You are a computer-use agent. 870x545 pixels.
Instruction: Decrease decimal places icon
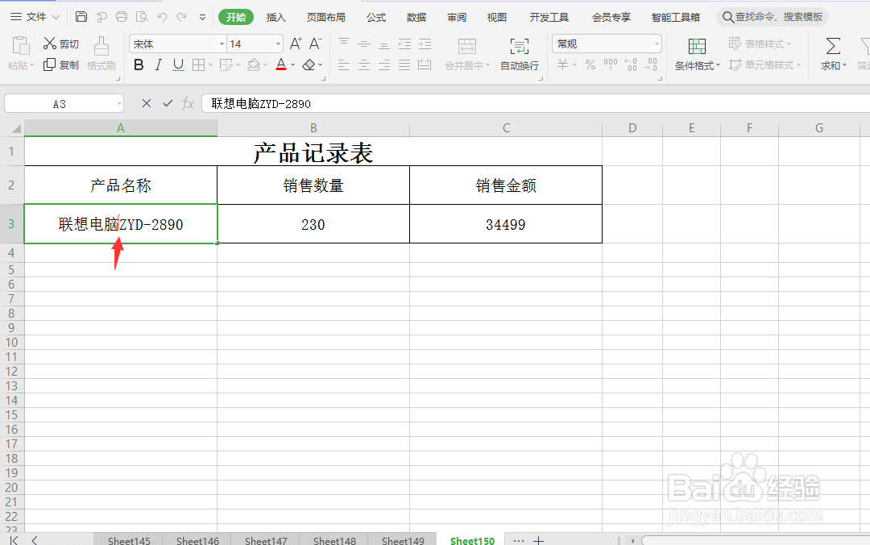point(651,65)
